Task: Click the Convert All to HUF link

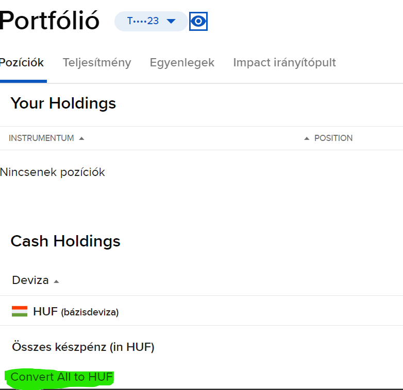Action: point(61,377)
